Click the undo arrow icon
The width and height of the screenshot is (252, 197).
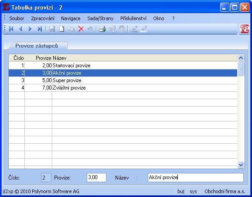90,29
